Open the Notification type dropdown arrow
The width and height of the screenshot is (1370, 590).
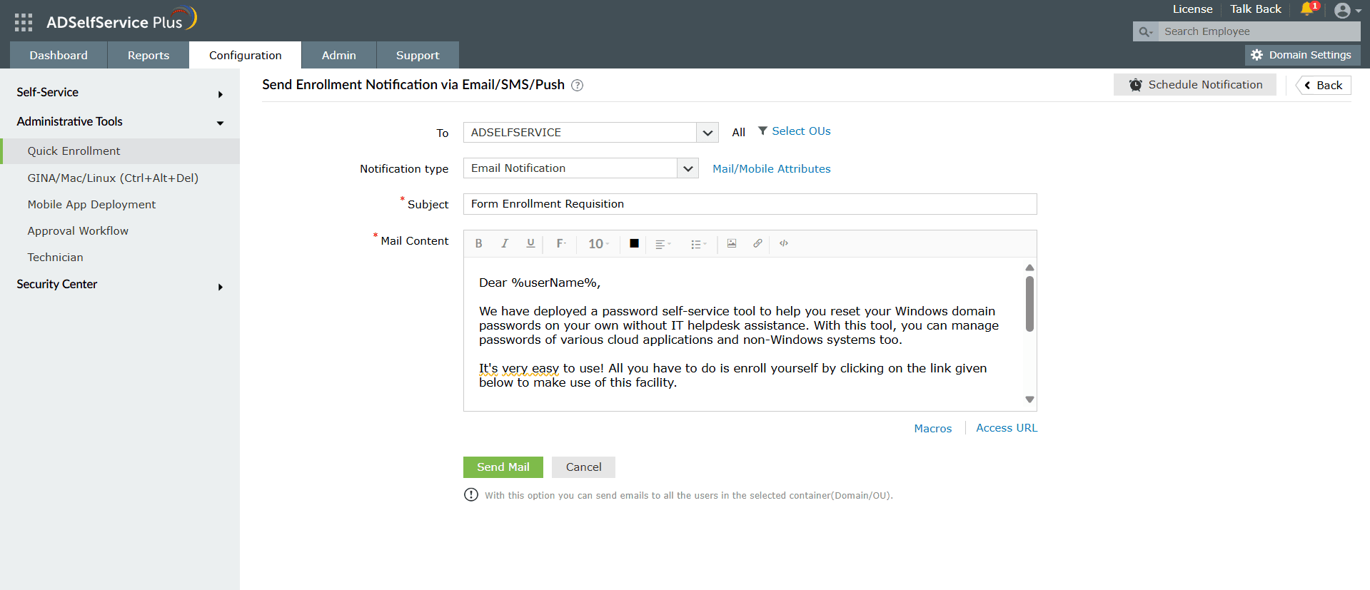687,168
